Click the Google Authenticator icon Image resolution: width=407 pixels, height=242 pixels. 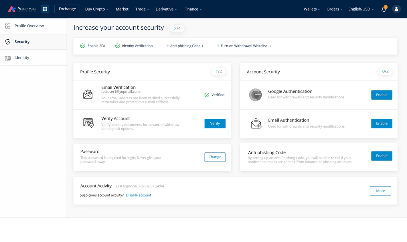pos(255,95)
